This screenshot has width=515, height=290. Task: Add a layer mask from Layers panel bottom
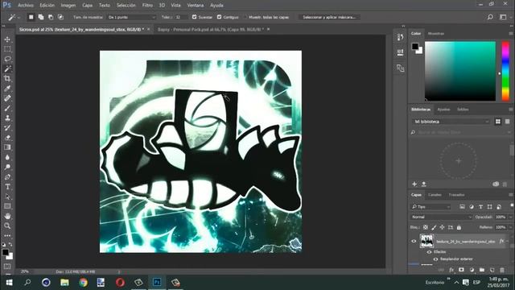[x=461, y=270]
